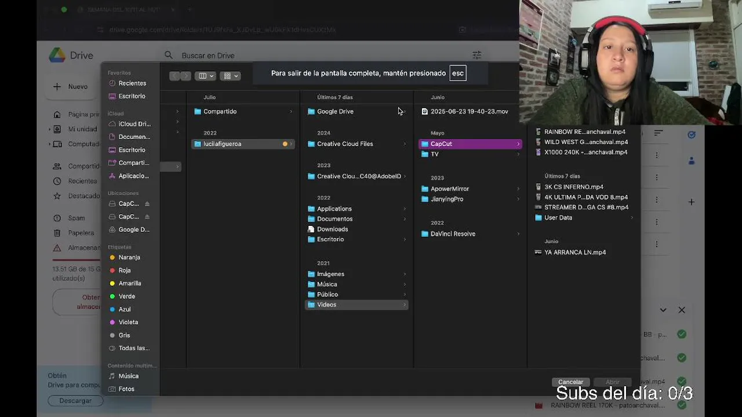
Task: Click the Nuevo button in Drive
Action: click(71, 87)
